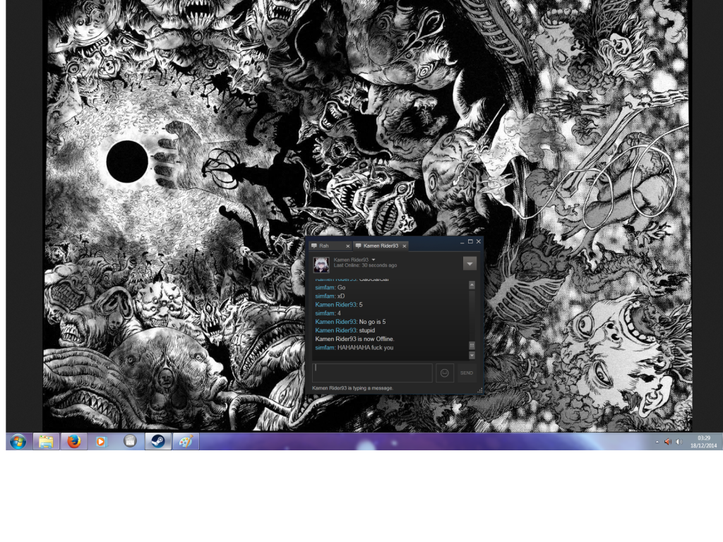
Task: Expand the hidden icons area in the system tray
Action: [658, 442]
